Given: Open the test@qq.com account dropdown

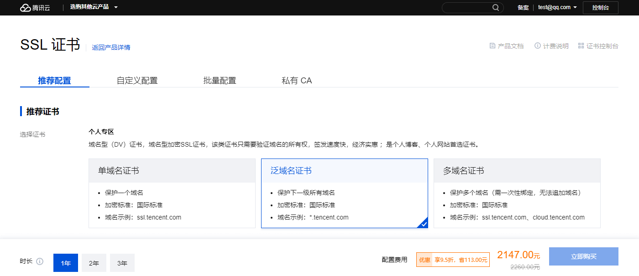Looking at the screenshot, I should [557, 7].
